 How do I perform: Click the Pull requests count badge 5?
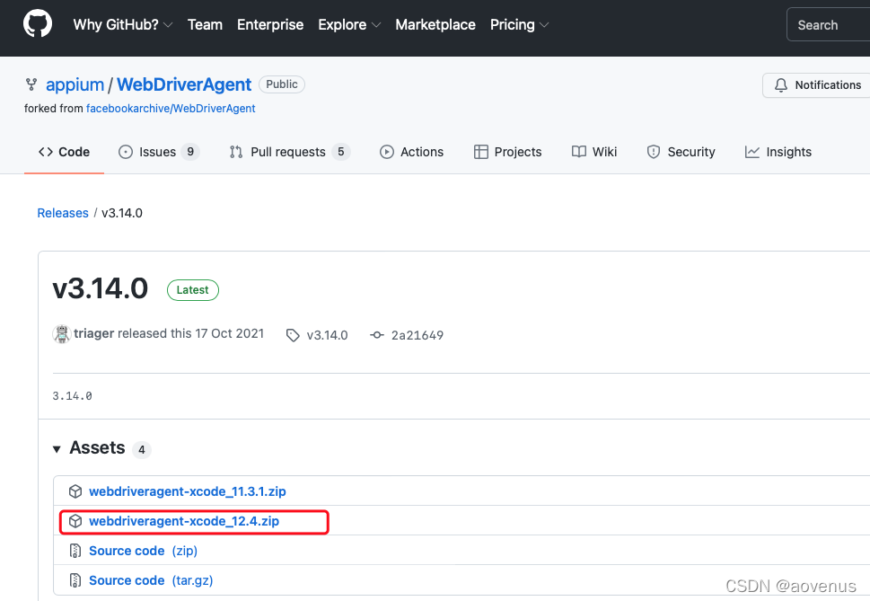(340, 152)
